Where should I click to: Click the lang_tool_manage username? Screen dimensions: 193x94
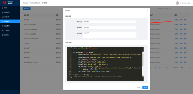coord(185,3)
